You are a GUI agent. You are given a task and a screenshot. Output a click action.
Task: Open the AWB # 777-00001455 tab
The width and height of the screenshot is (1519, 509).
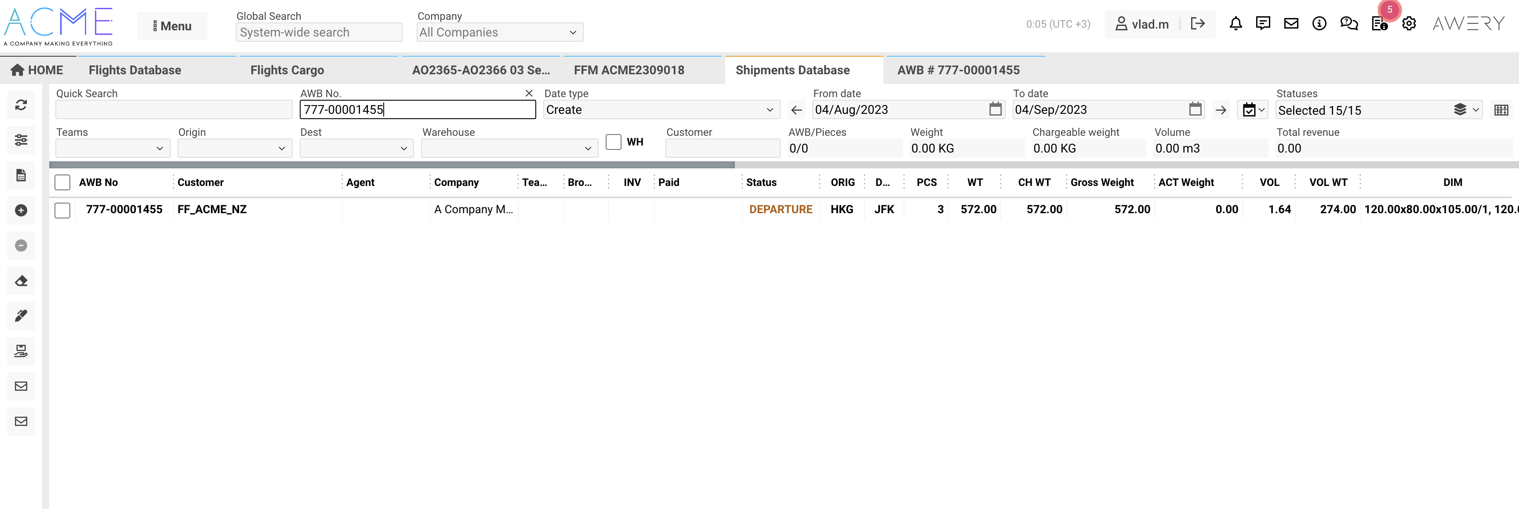tap(958, 70)
